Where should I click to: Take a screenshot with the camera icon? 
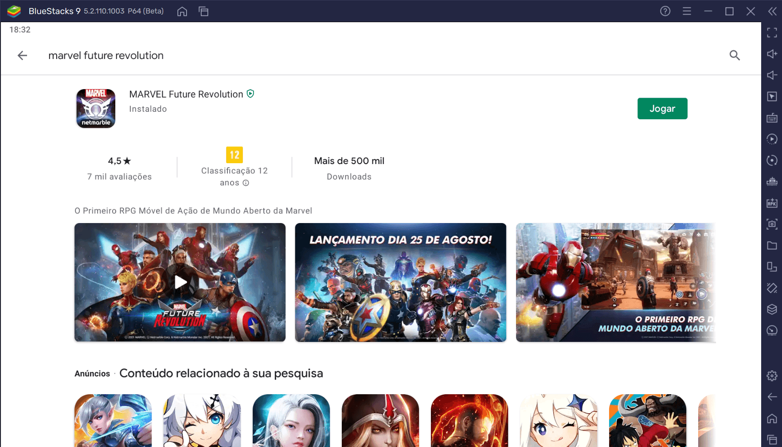[772, 224]
